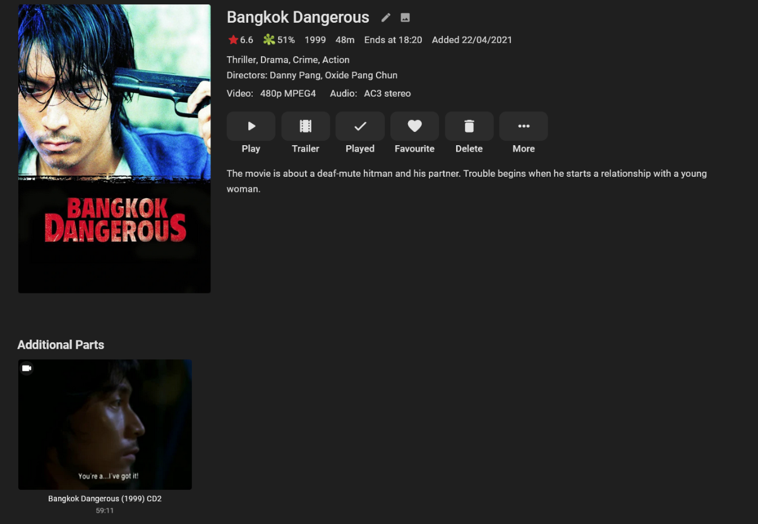Screen dimensions: 758x524
Task: Click the 'Bangkok Dangerous (1999) CD2' title text
Action: point(105,499)
